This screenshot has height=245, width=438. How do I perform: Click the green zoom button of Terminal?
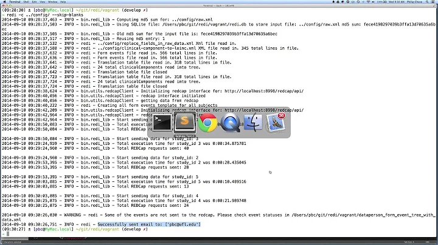pos(10,5)
